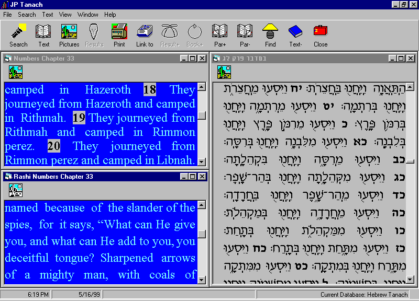Click scrollbar thumb in Rashi Numbers window
Viewport: 419px width, 301px height.
point(202,234)
